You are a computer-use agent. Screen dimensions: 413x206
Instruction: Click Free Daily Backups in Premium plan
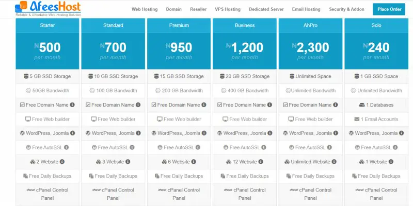click(182, 176)
